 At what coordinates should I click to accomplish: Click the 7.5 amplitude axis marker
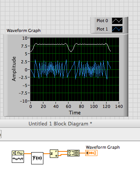tap(24, 46)
